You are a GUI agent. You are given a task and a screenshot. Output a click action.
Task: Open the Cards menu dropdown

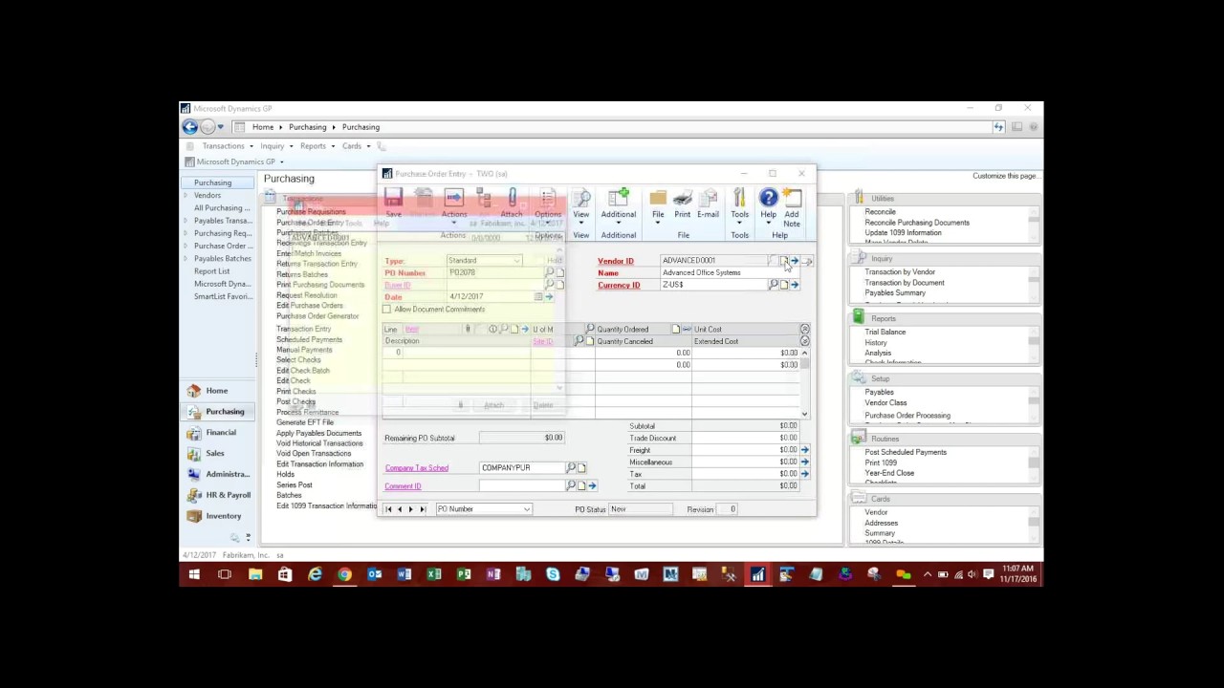coord(357,146)
